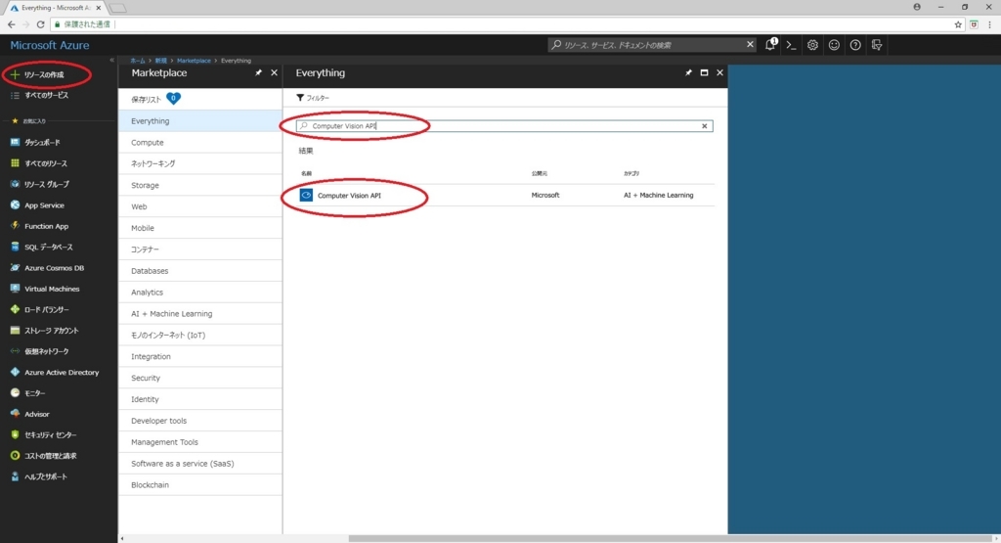Viewport: 1001px width, 543px height.
Task: Select the Web category
Action: (x=199, y=206)
